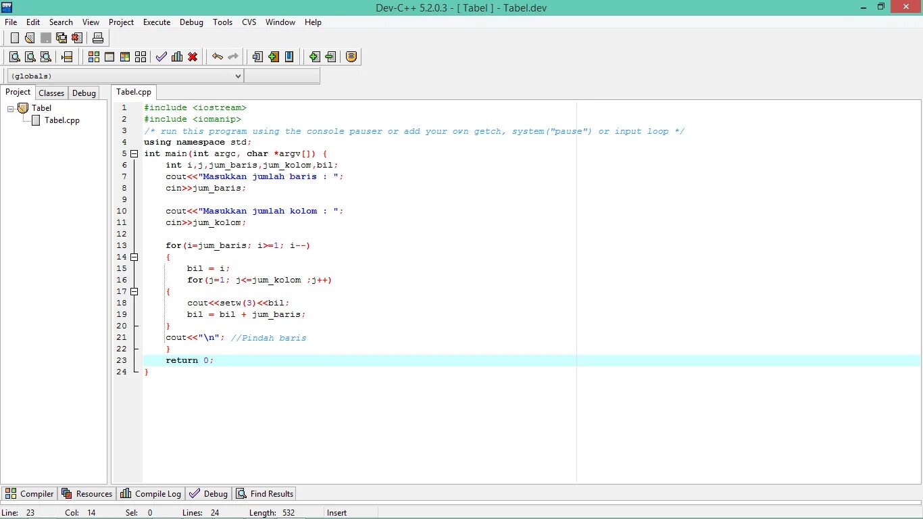Screen dimensions: 923x519
Task: Click the Compile & Run icon
Action: [x=125, y=57]
